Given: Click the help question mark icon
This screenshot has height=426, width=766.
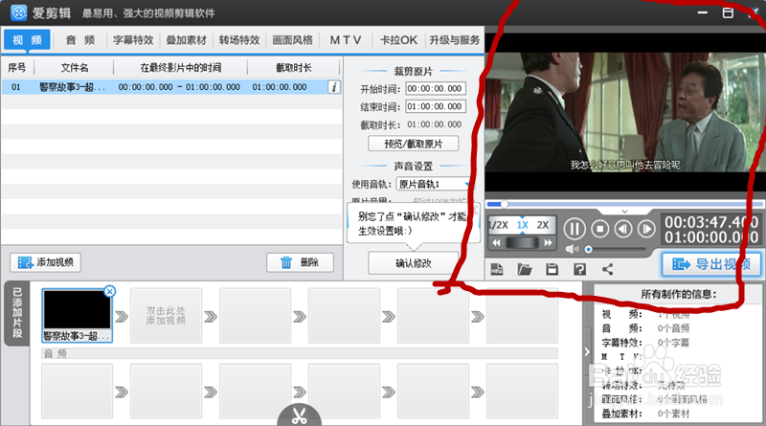Looking at the screenshot, I should 579,269.
